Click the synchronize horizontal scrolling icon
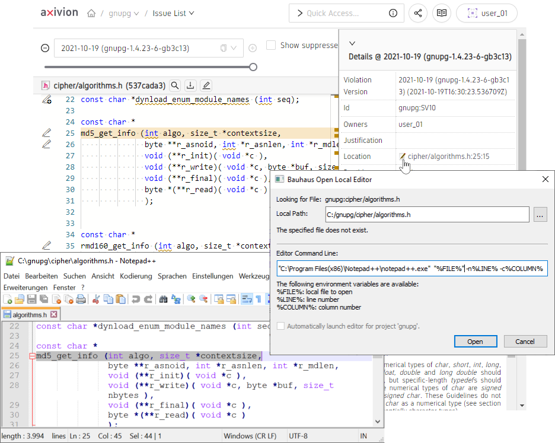This screenshot has width=555, height=443. [231, 299]
